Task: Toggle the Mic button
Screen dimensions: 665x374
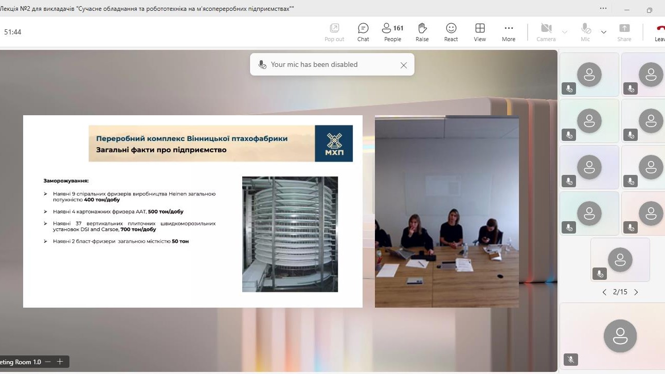Action: pyautogui.click(x=585, y=32)
